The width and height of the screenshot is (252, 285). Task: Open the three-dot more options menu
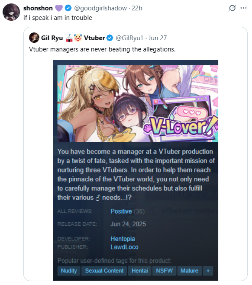(x=243, y=8)
